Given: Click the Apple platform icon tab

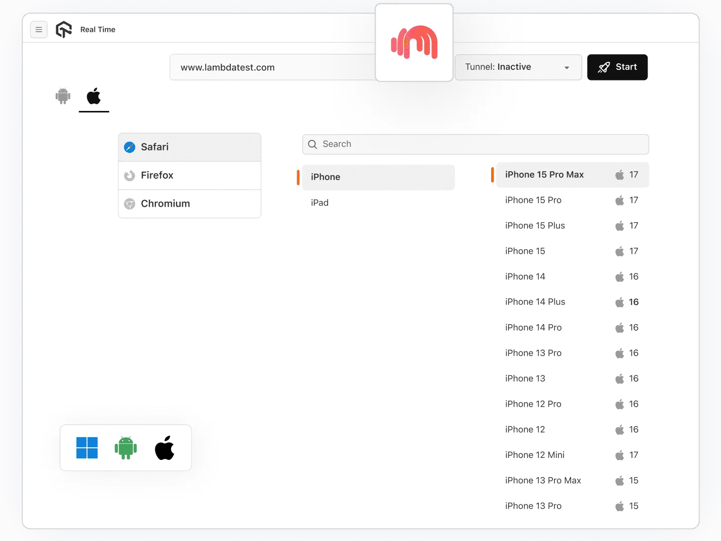Looking at the screenshot, I should tap(94, 95).
